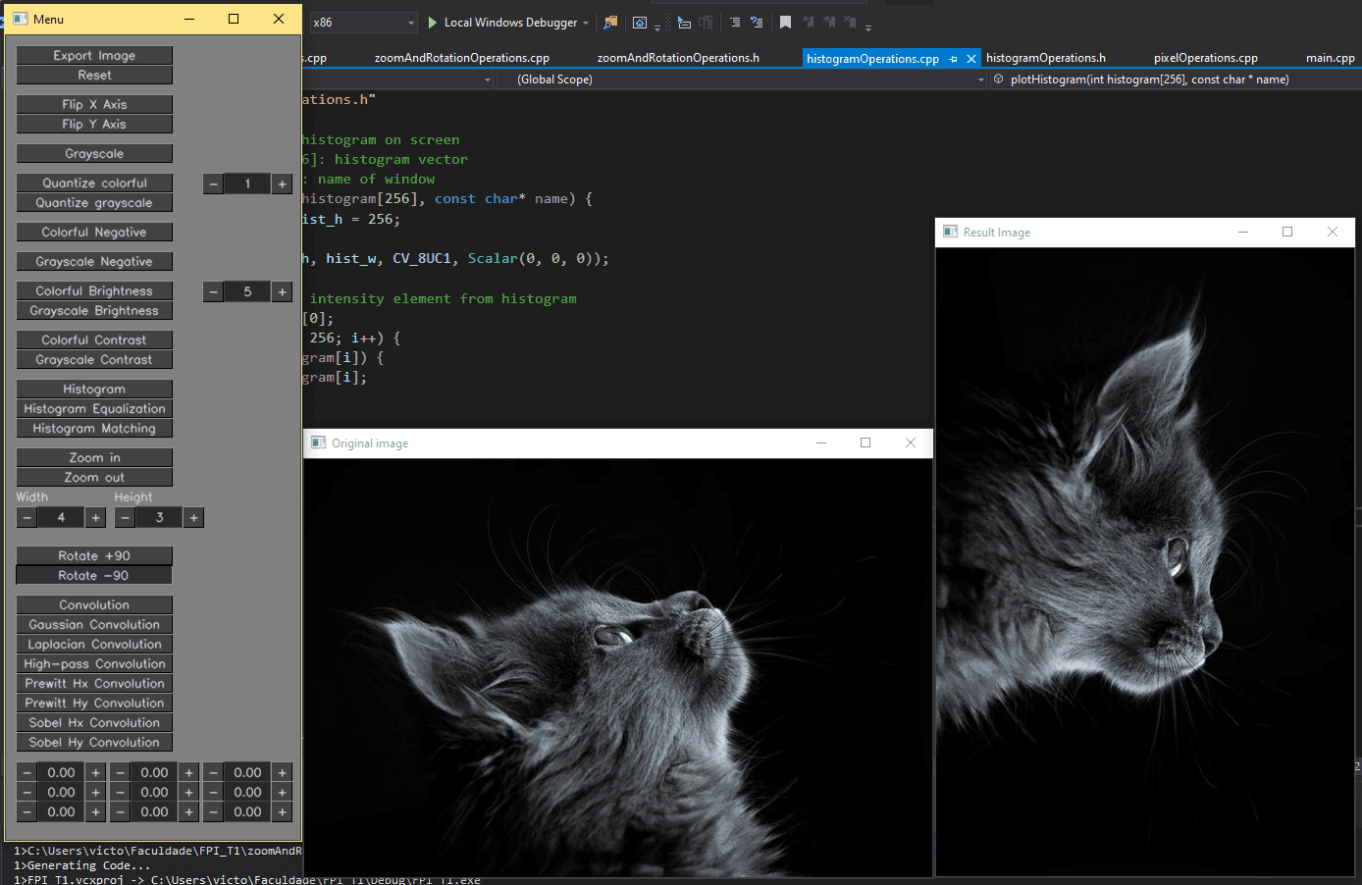Run Histogram Matching

(x=94, y=429)
